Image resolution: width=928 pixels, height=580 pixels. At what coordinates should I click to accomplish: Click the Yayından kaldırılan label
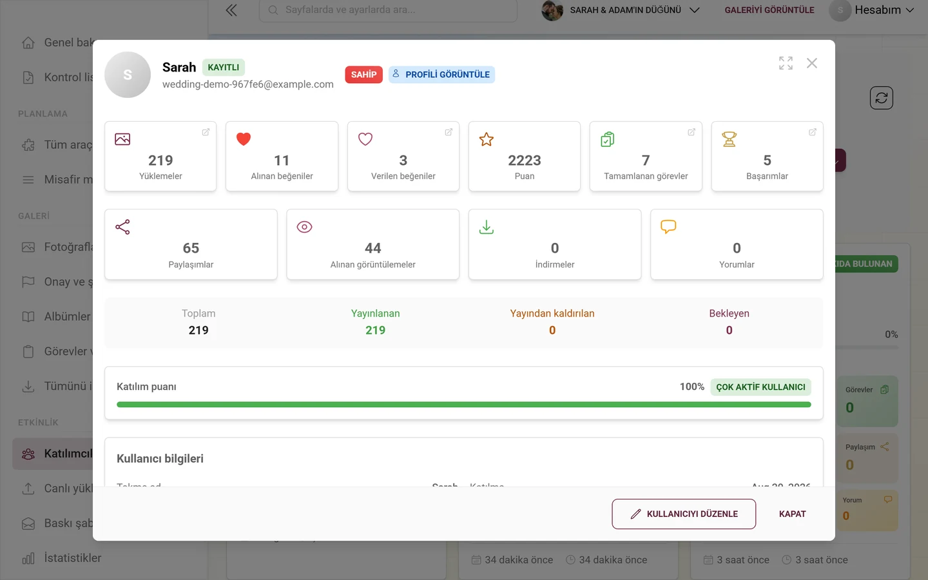(x=552, y=313)
